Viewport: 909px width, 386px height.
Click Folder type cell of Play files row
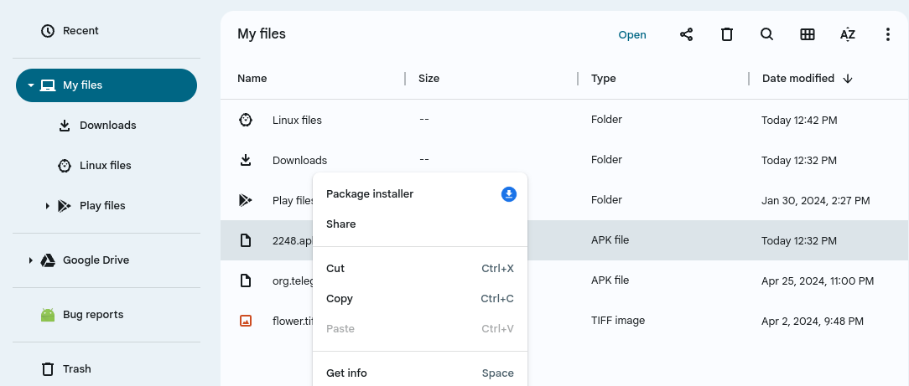606,199
